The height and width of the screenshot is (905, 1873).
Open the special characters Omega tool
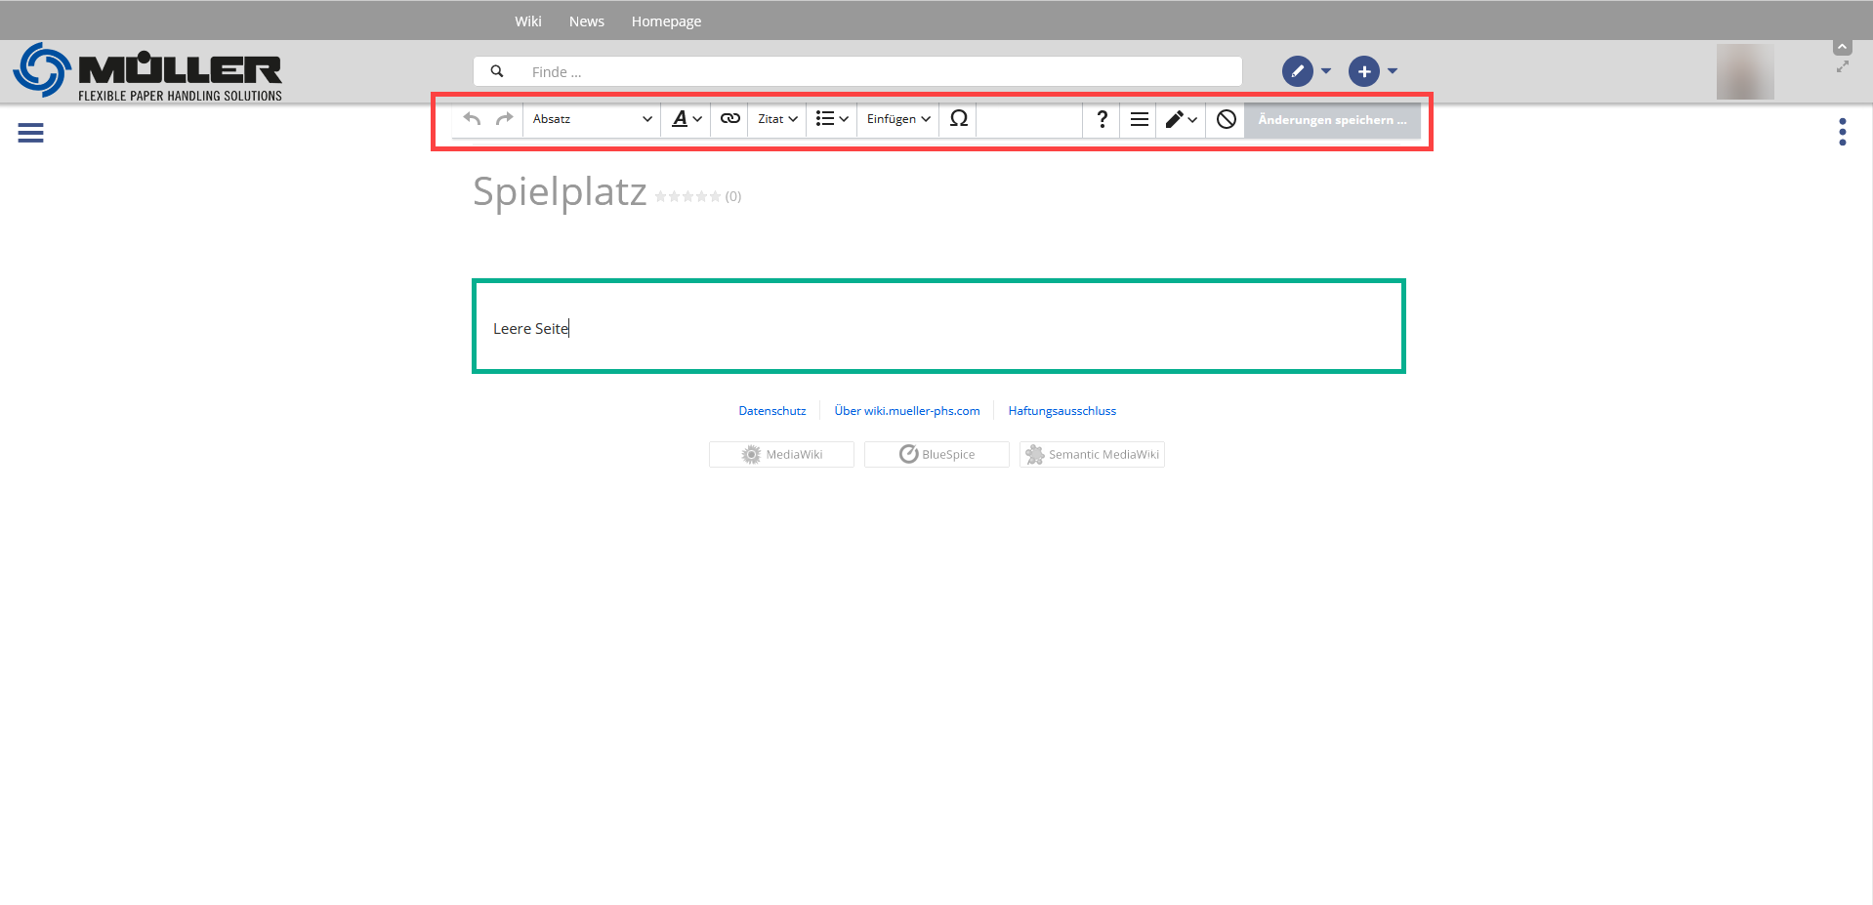tap(958, 119)
